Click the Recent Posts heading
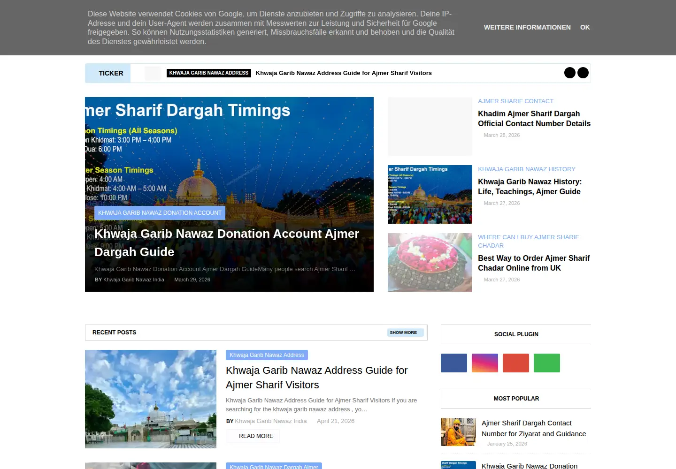This screenshot has width=676, height=469. [114, 333]
